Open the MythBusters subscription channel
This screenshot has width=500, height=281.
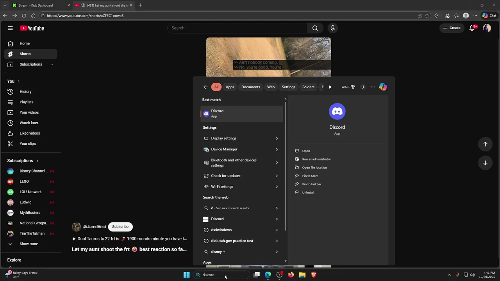(30, 213)
